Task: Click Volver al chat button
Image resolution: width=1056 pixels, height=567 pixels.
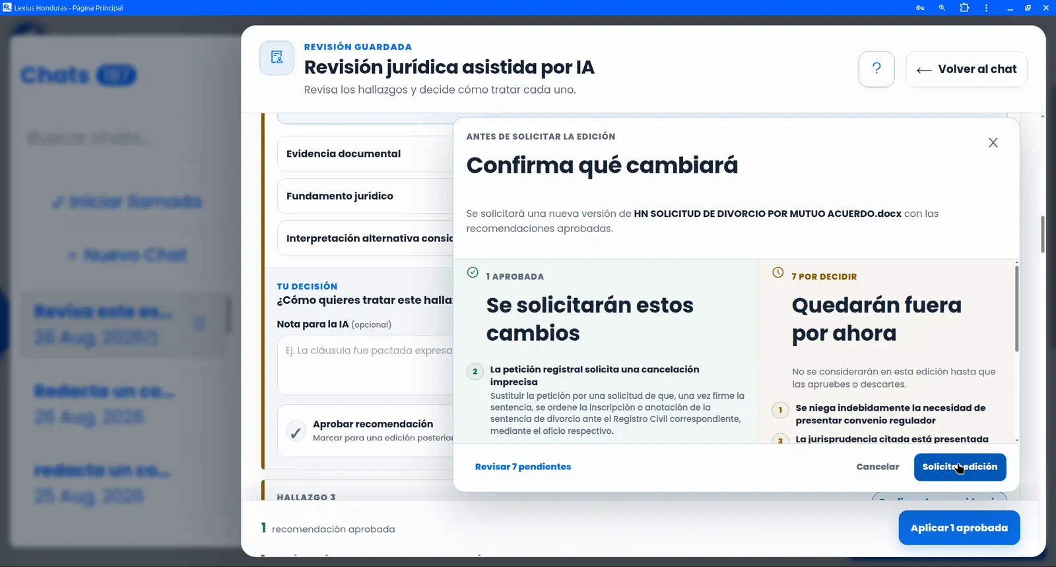Action: pos(966,69)
